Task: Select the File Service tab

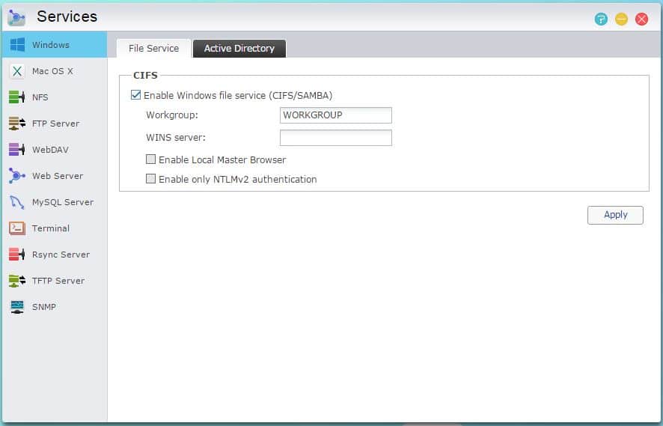Action: pyautogui.click(x=153, y=49)
